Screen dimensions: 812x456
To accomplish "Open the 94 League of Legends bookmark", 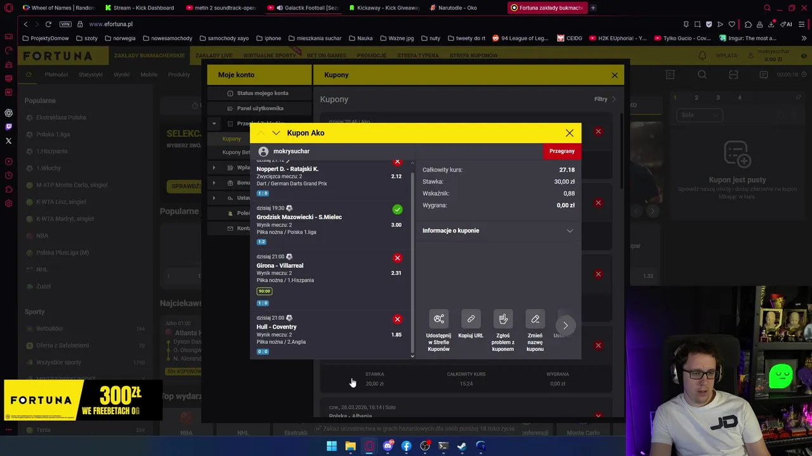I will (x=520, y=38).
